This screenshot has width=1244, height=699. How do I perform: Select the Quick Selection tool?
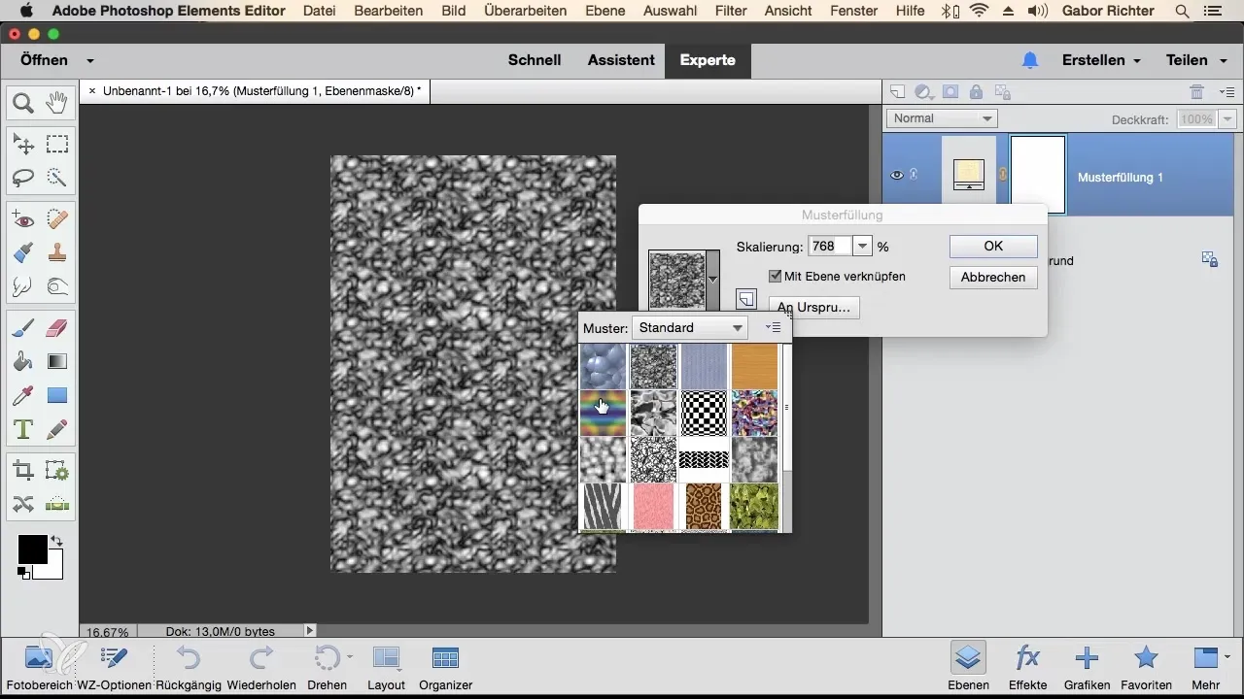[x=56, y=178]
